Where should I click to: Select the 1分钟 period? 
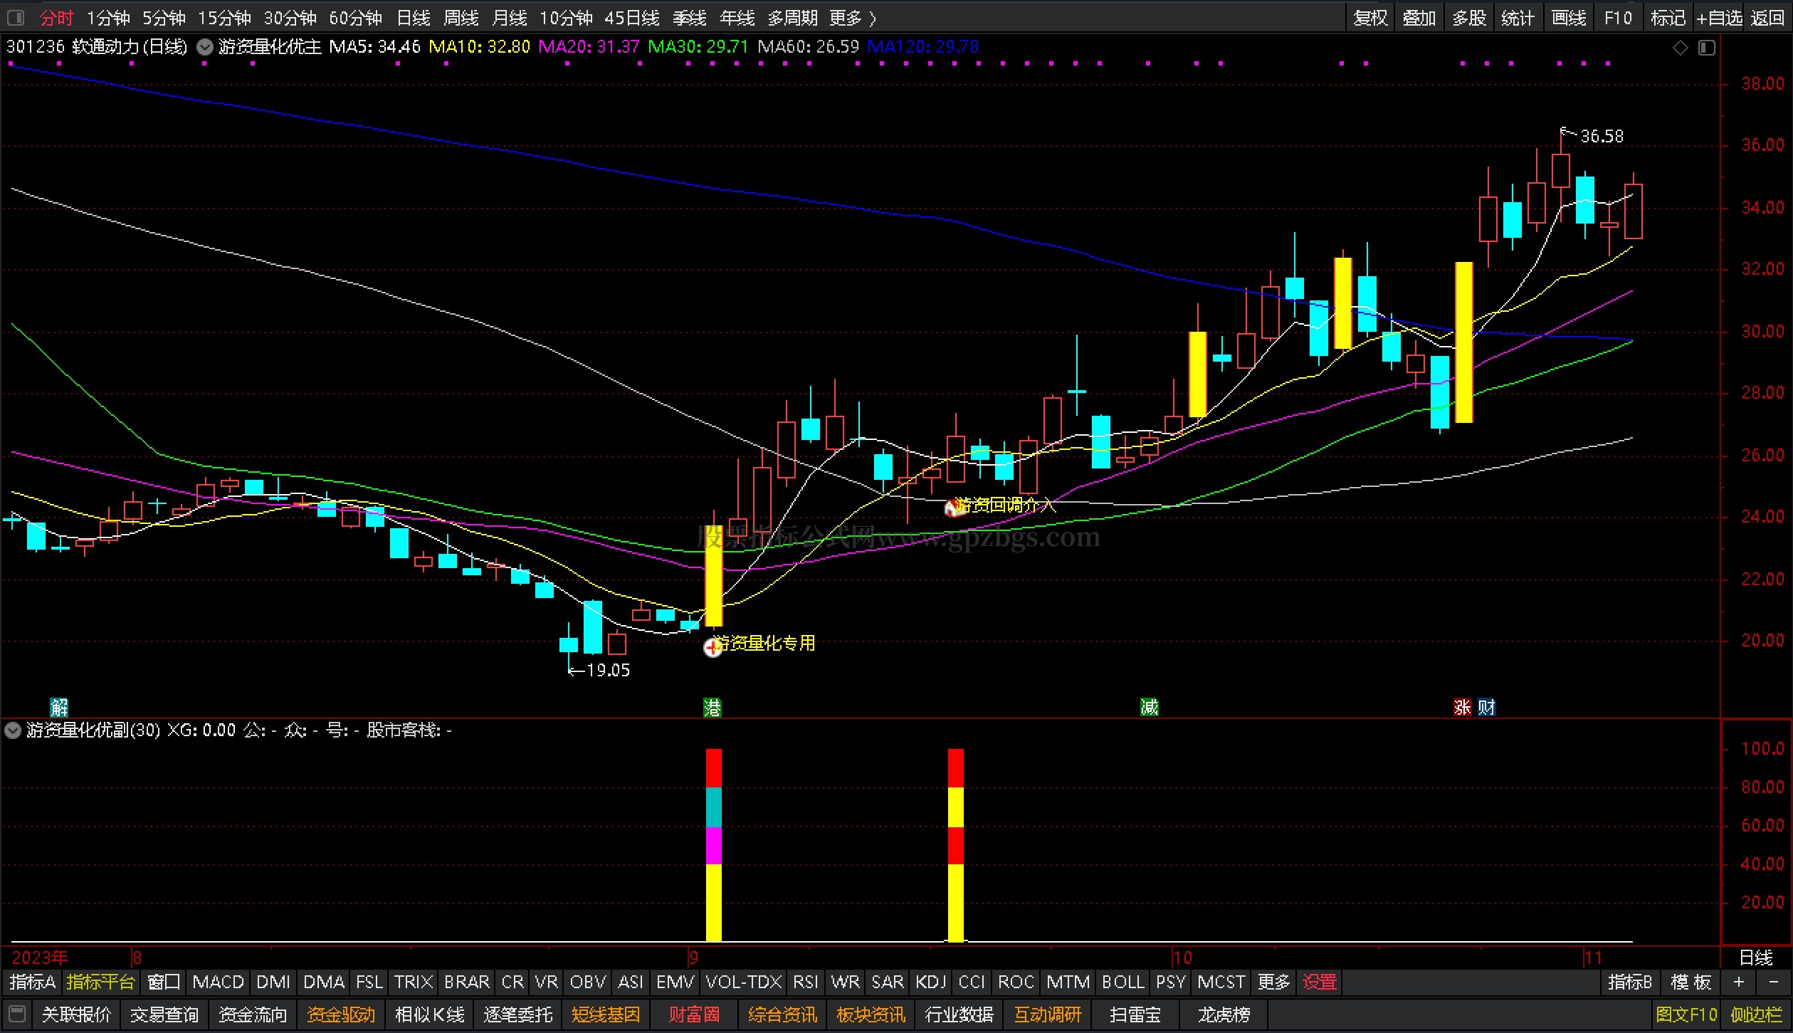pos(108,18)
